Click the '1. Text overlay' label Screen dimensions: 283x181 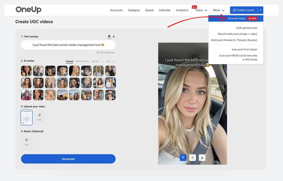[30, 36]
